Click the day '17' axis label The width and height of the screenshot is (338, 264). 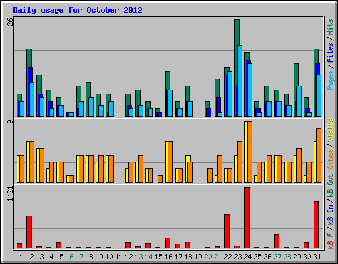click(178, 257)
